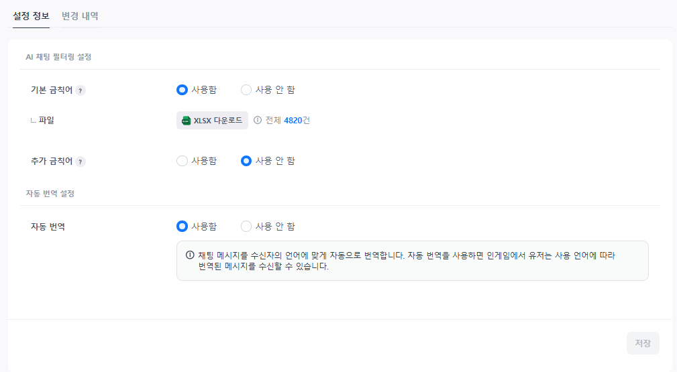Open the 변경 내역 tab

coord(80,15)
